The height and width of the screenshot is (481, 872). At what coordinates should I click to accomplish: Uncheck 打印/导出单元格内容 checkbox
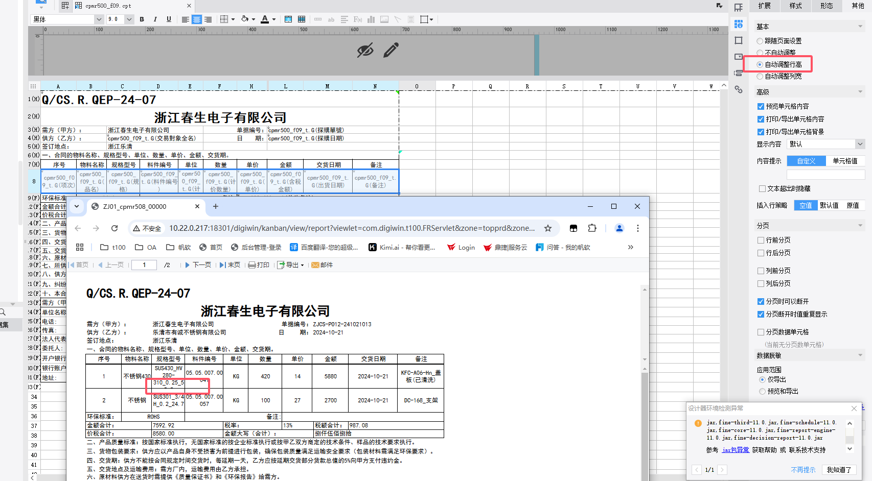tap(761, 119)
